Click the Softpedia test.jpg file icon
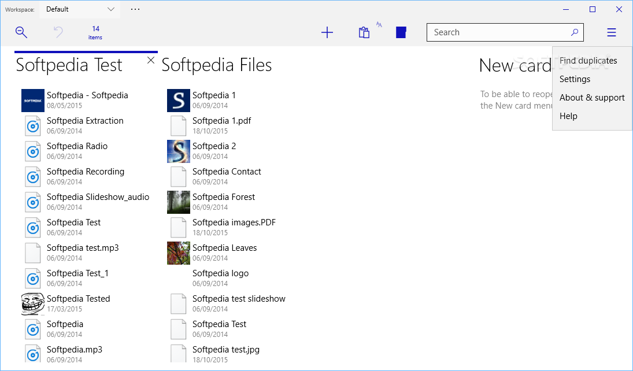633x371 pixels. click(179, 354)
